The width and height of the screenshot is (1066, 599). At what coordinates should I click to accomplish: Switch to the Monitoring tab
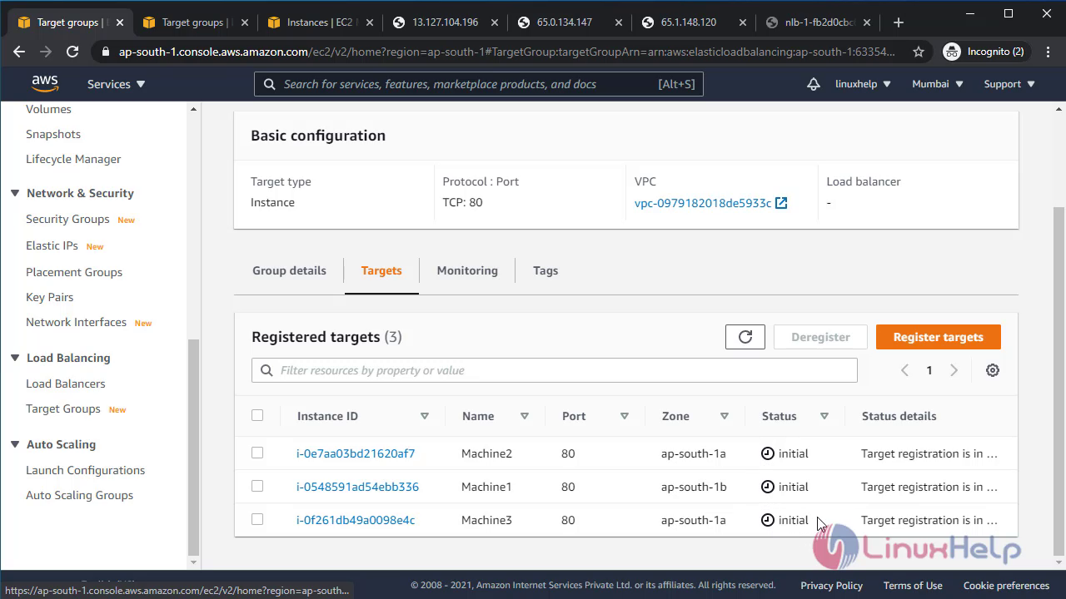pyautogui.click(x=467, y=270)
